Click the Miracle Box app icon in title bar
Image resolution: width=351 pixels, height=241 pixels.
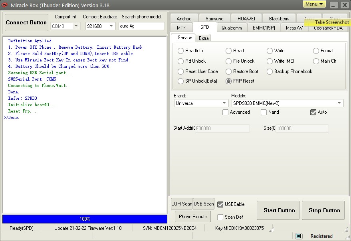point(4,5)
